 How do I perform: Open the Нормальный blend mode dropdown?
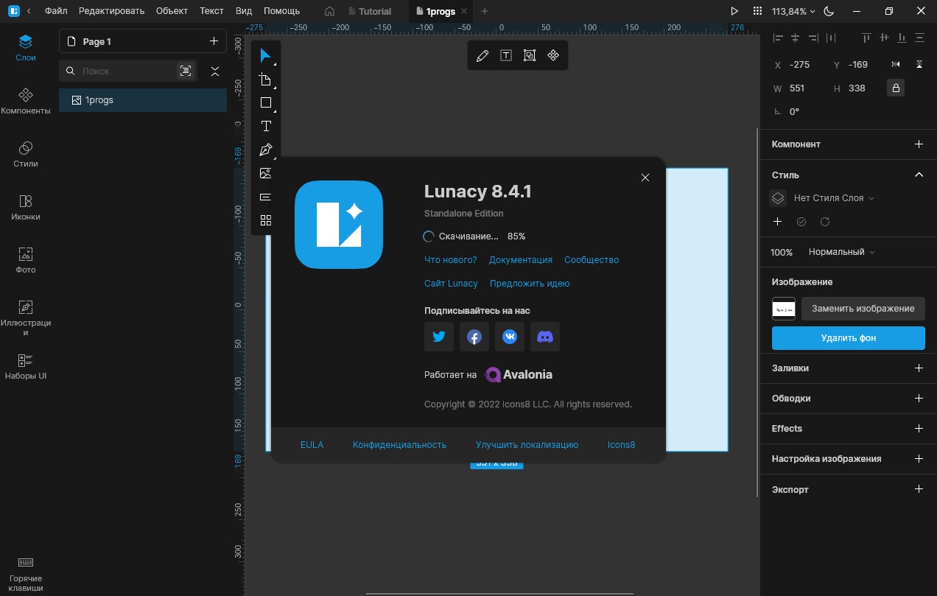click(x=842, y=252)
